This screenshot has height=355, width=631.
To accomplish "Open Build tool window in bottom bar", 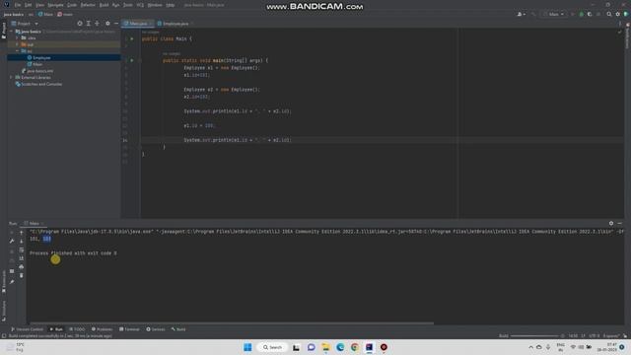I will click(178, 329).
